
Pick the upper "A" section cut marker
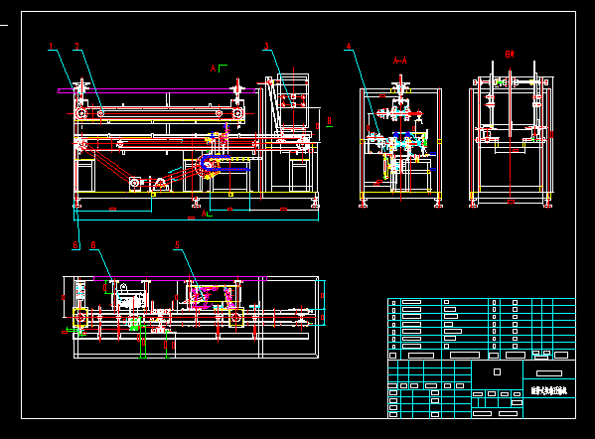[214, 69]
